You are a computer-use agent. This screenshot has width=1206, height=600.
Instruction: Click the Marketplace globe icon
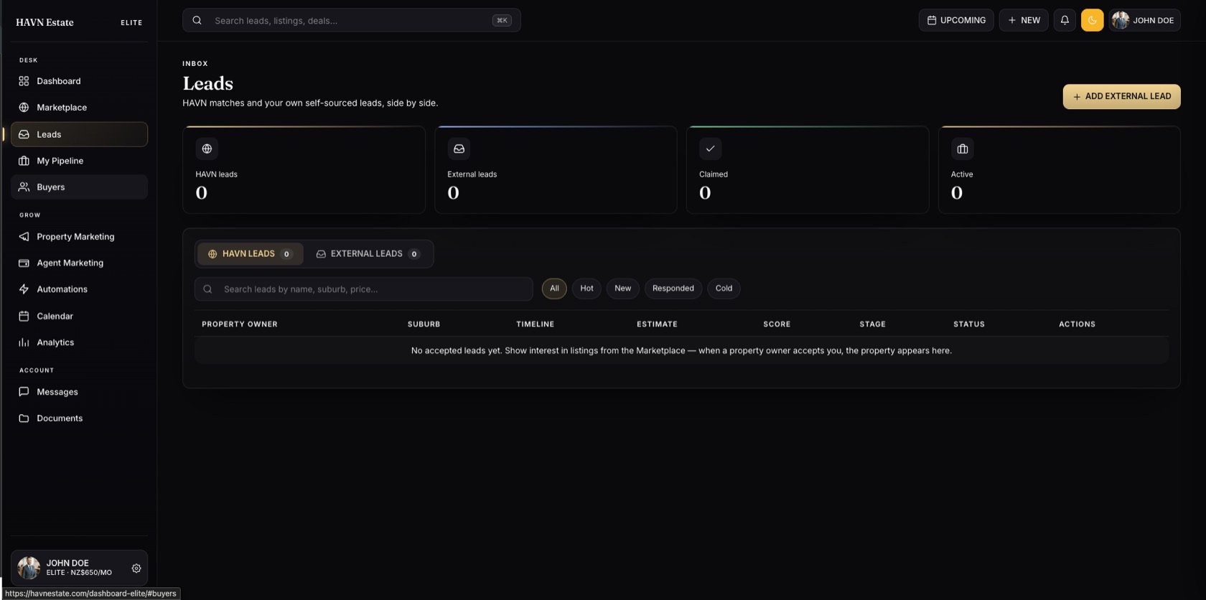click(24, 108)
